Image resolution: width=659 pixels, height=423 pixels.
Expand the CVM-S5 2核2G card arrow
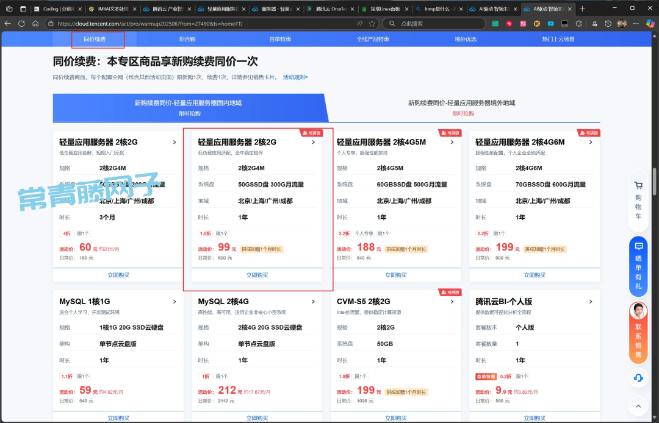(x=452, y=302)
